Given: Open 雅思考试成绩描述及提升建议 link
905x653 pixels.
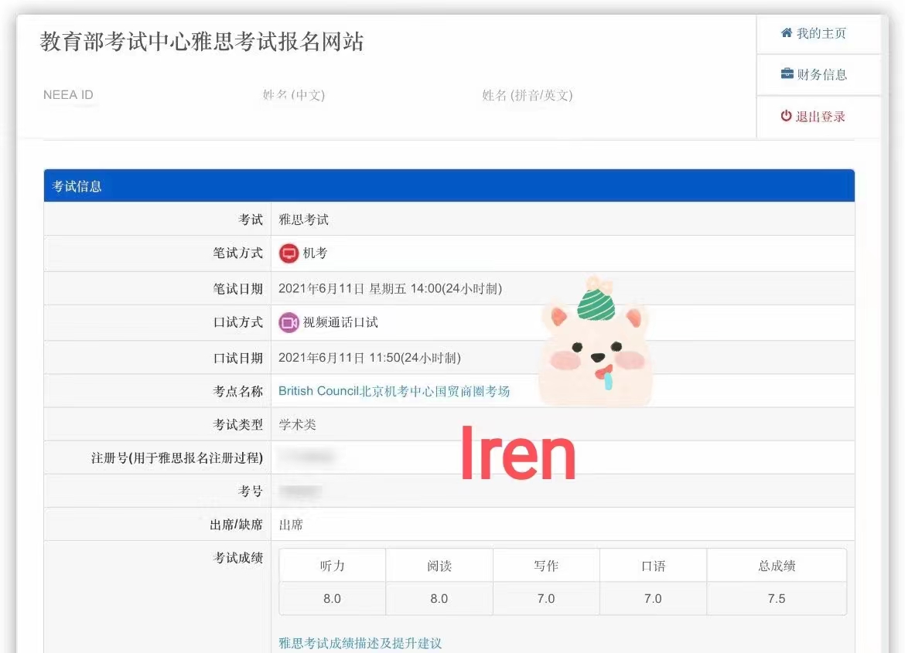Looking at the screenshot, I should [360, 641].
